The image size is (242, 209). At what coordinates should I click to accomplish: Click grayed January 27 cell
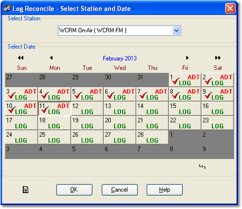click(x=22, y=80)
